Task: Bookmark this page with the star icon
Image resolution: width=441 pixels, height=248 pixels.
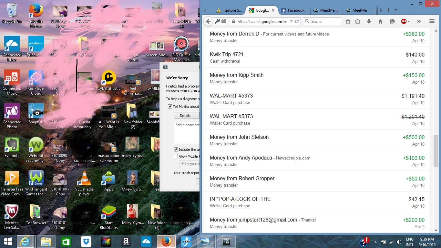Action: point(348,21)
